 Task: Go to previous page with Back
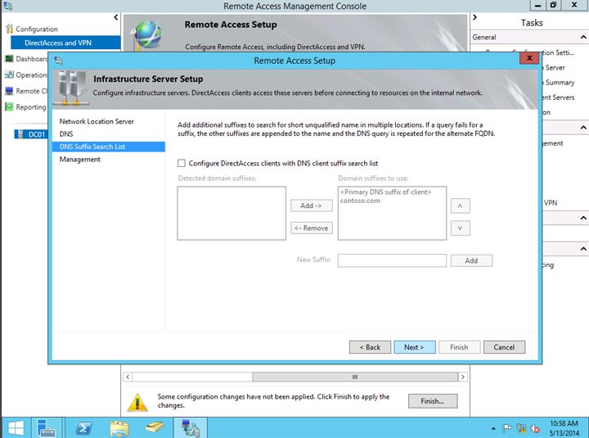coord(370,347)
